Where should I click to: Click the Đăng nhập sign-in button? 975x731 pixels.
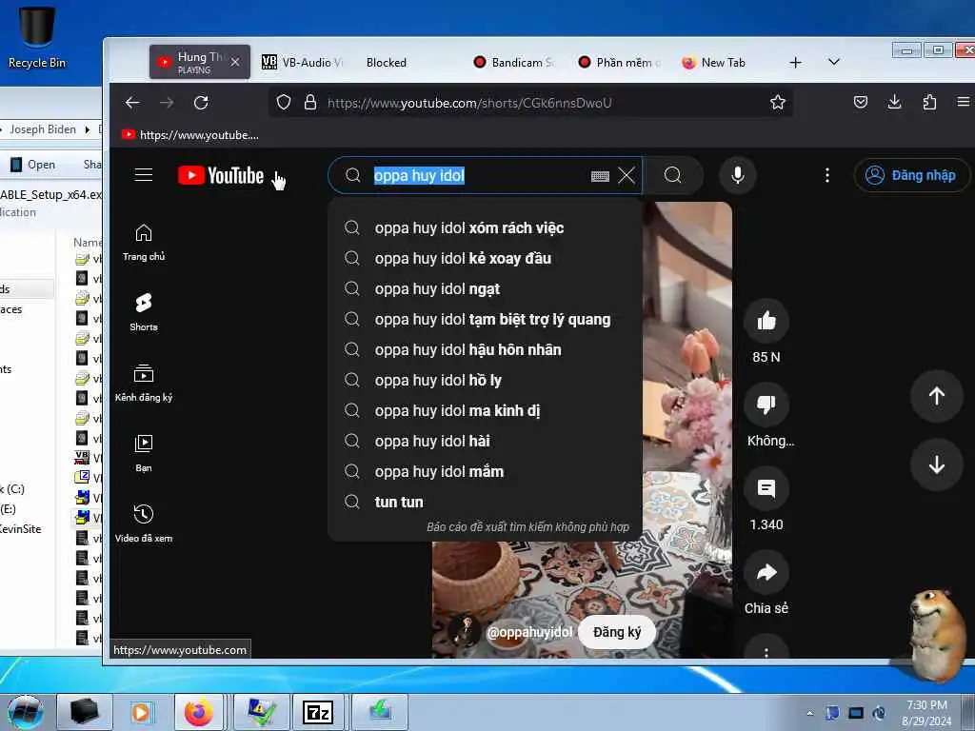pos(911,175)
